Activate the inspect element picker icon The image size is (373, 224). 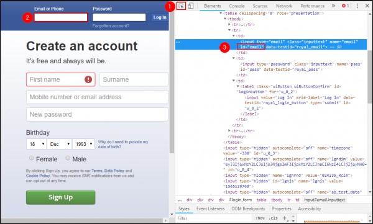[x=182, y=6]
